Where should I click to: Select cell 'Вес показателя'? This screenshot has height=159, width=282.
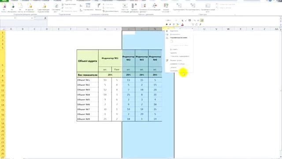pos(88,75)
